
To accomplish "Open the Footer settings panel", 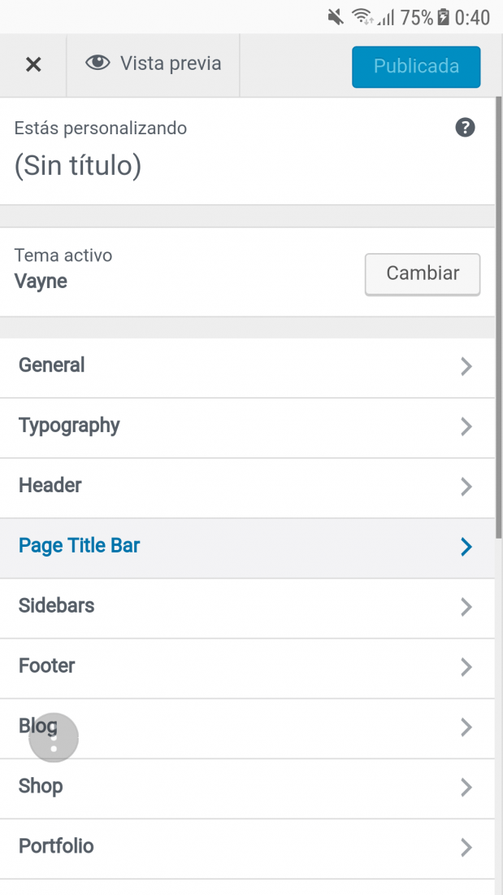I will (x=247, y=666).
